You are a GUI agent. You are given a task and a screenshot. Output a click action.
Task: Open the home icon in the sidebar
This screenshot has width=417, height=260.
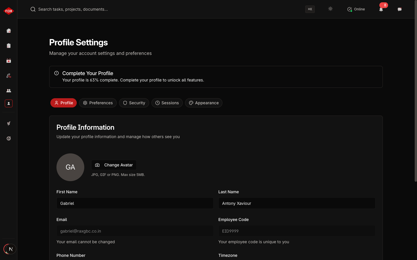tap(9, 31)
